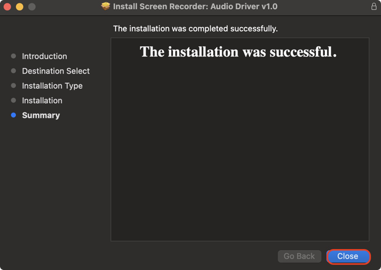Click the "The installation was successful." heading

(x=238, y=52)
